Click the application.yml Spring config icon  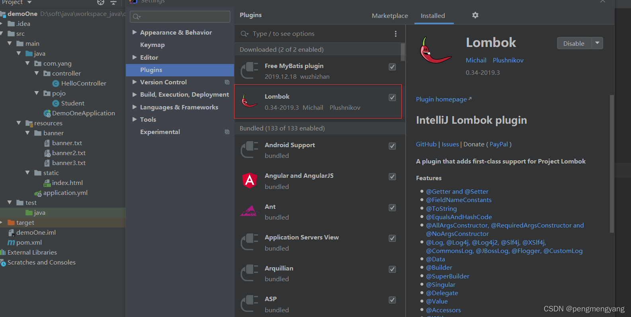38,193
